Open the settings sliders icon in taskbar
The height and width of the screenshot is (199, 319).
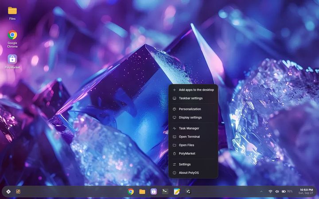188,191
